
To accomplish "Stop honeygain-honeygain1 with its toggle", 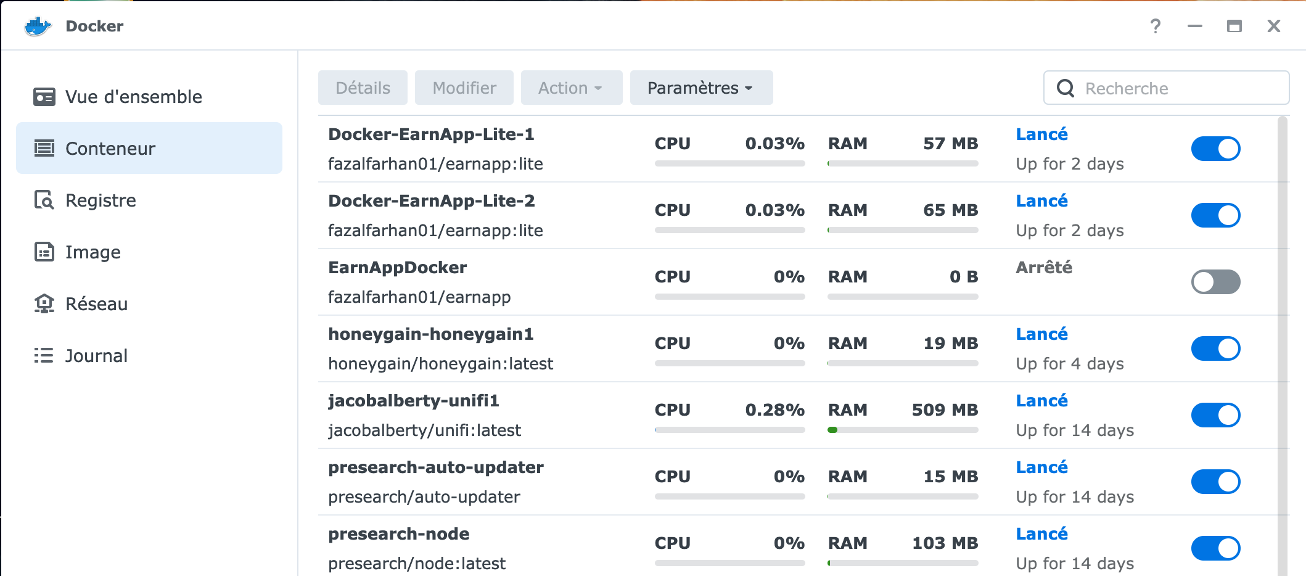I will (x=1215, y=348).
